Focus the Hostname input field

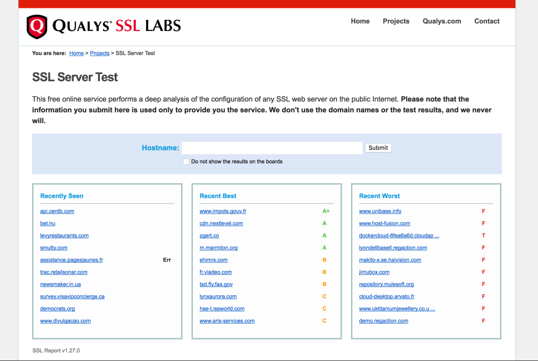click(x=272, y=148)
